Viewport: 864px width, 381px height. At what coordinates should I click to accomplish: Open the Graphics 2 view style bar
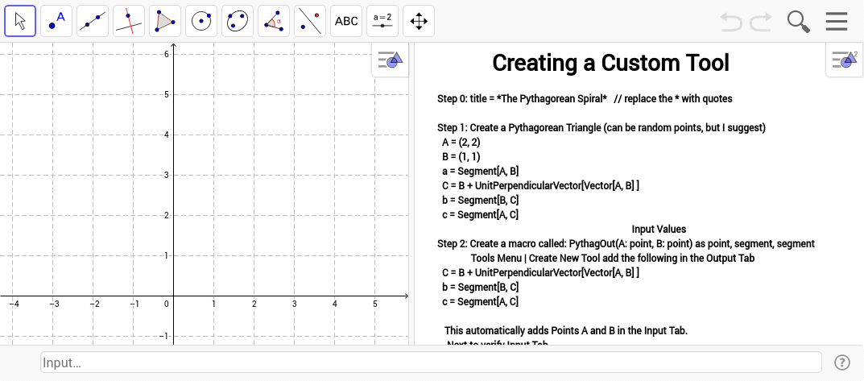tap(844, 60)
